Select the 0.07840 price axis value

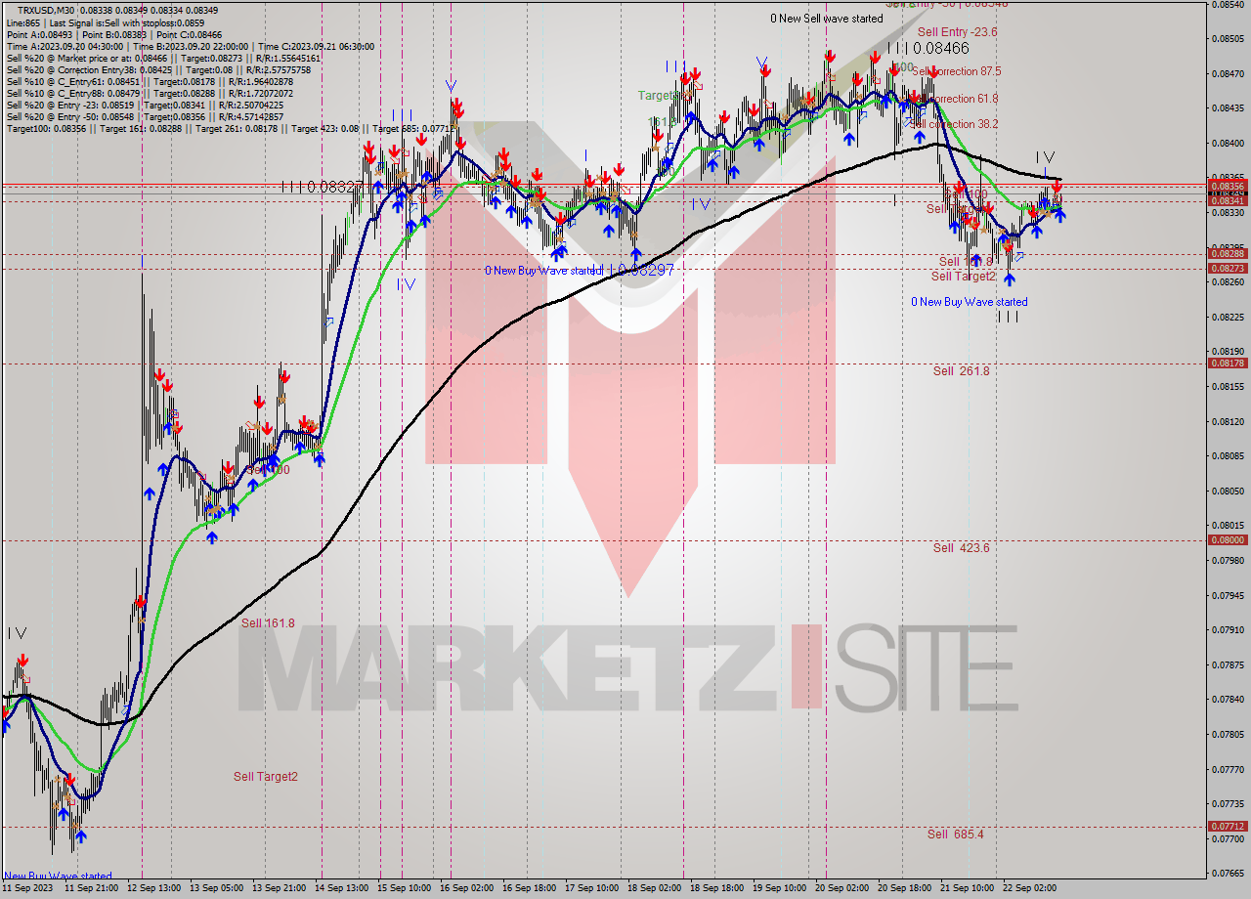tap(1228, 699)
